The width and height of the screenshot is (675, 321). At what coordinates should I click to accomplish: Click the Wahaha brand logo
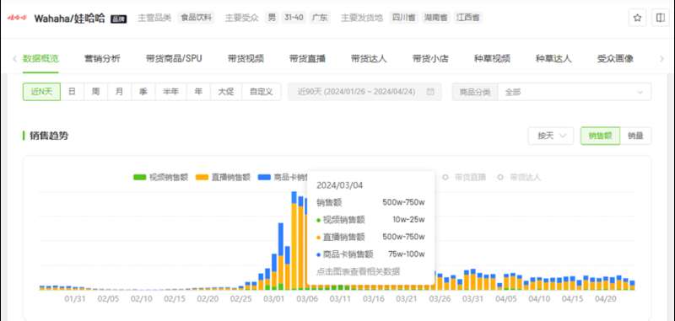click(18, 18)
